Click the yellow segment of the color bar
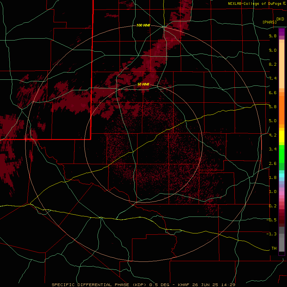The height and width of the screenshot is (287, 287). 282,136
